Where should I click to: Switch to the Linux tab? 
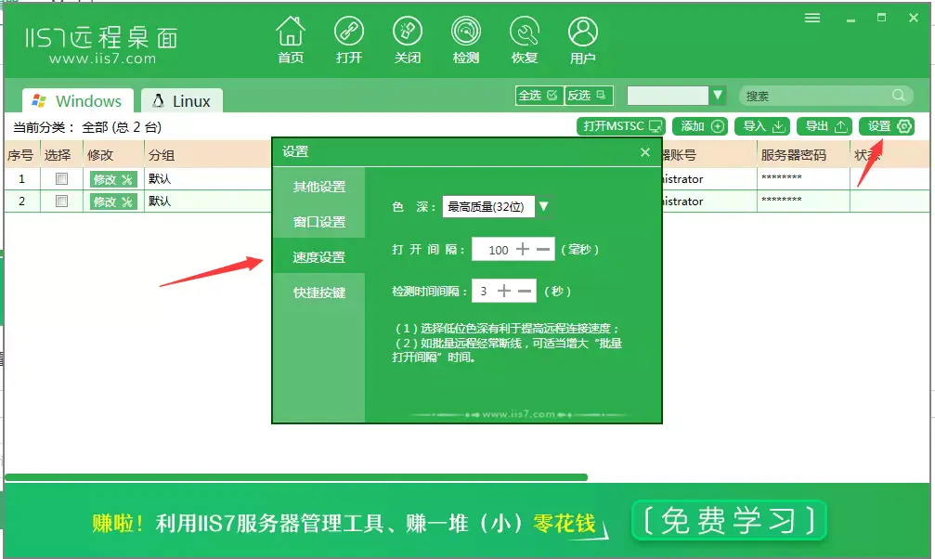click(x=182, y=101)
